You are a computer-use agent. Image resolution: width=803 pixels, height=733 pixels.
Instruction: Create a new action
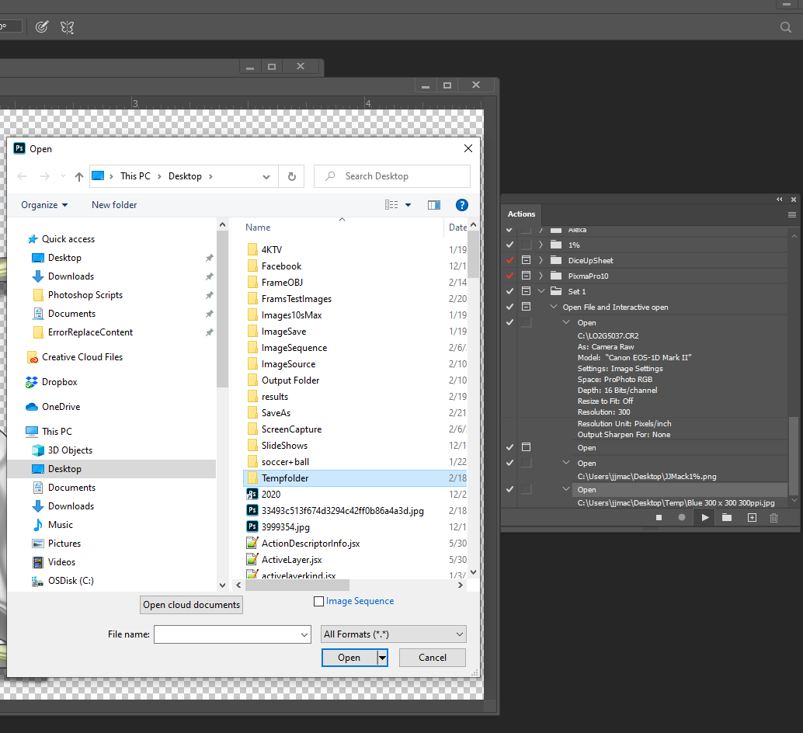tap(752, 517)
